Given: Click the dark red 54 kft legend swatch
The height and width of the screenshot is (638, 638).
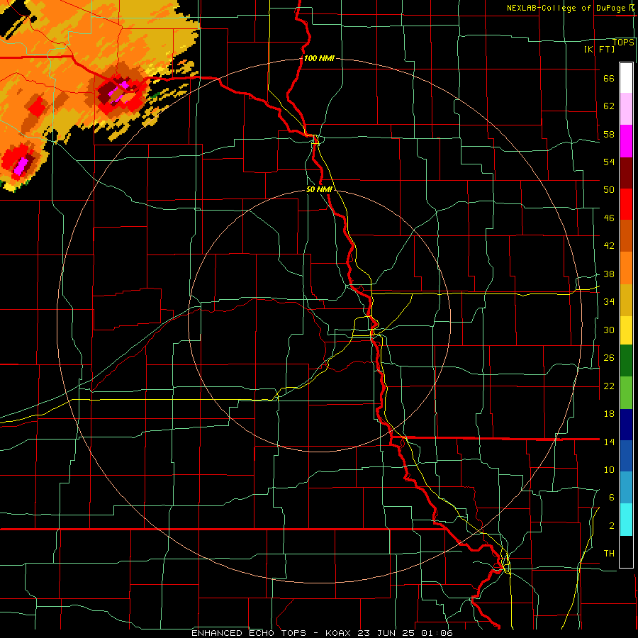Looking at the screenshot, I should (x=626, y=173).
